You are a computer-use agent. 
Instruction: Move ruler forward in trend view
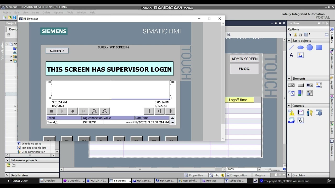[171, 111]
